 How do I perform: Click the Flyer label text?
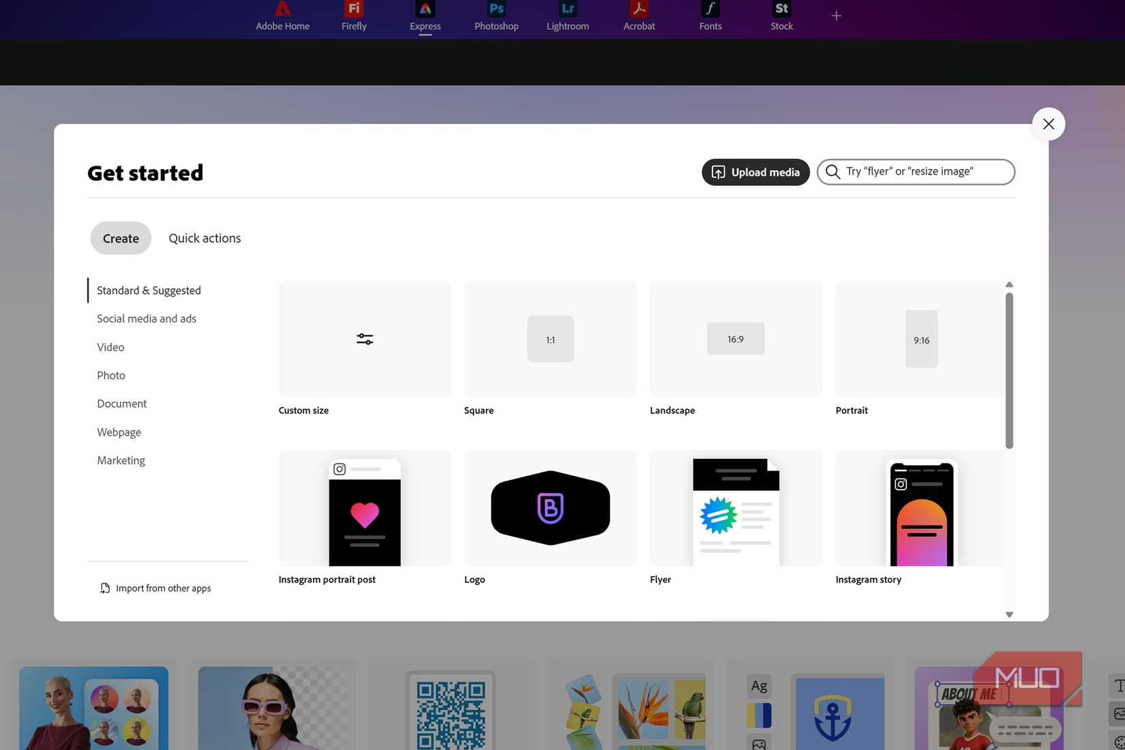click(660, 580)
